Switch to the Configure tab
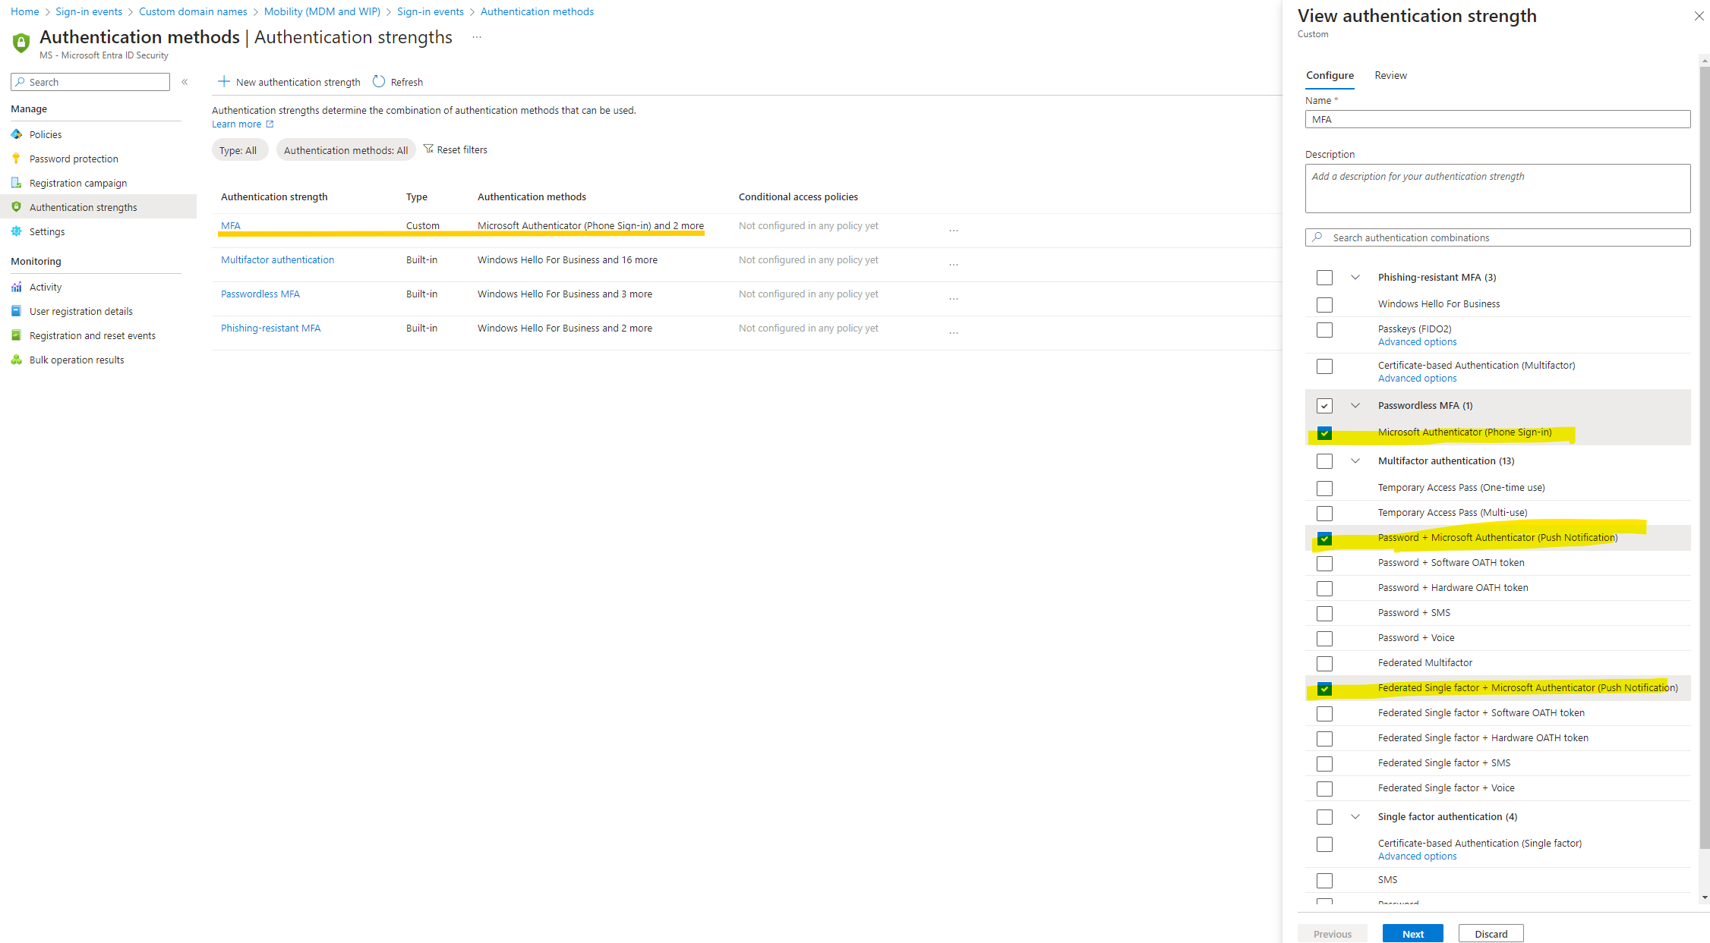This screenshot has height=943, width=1710. tap(1330, 76)
